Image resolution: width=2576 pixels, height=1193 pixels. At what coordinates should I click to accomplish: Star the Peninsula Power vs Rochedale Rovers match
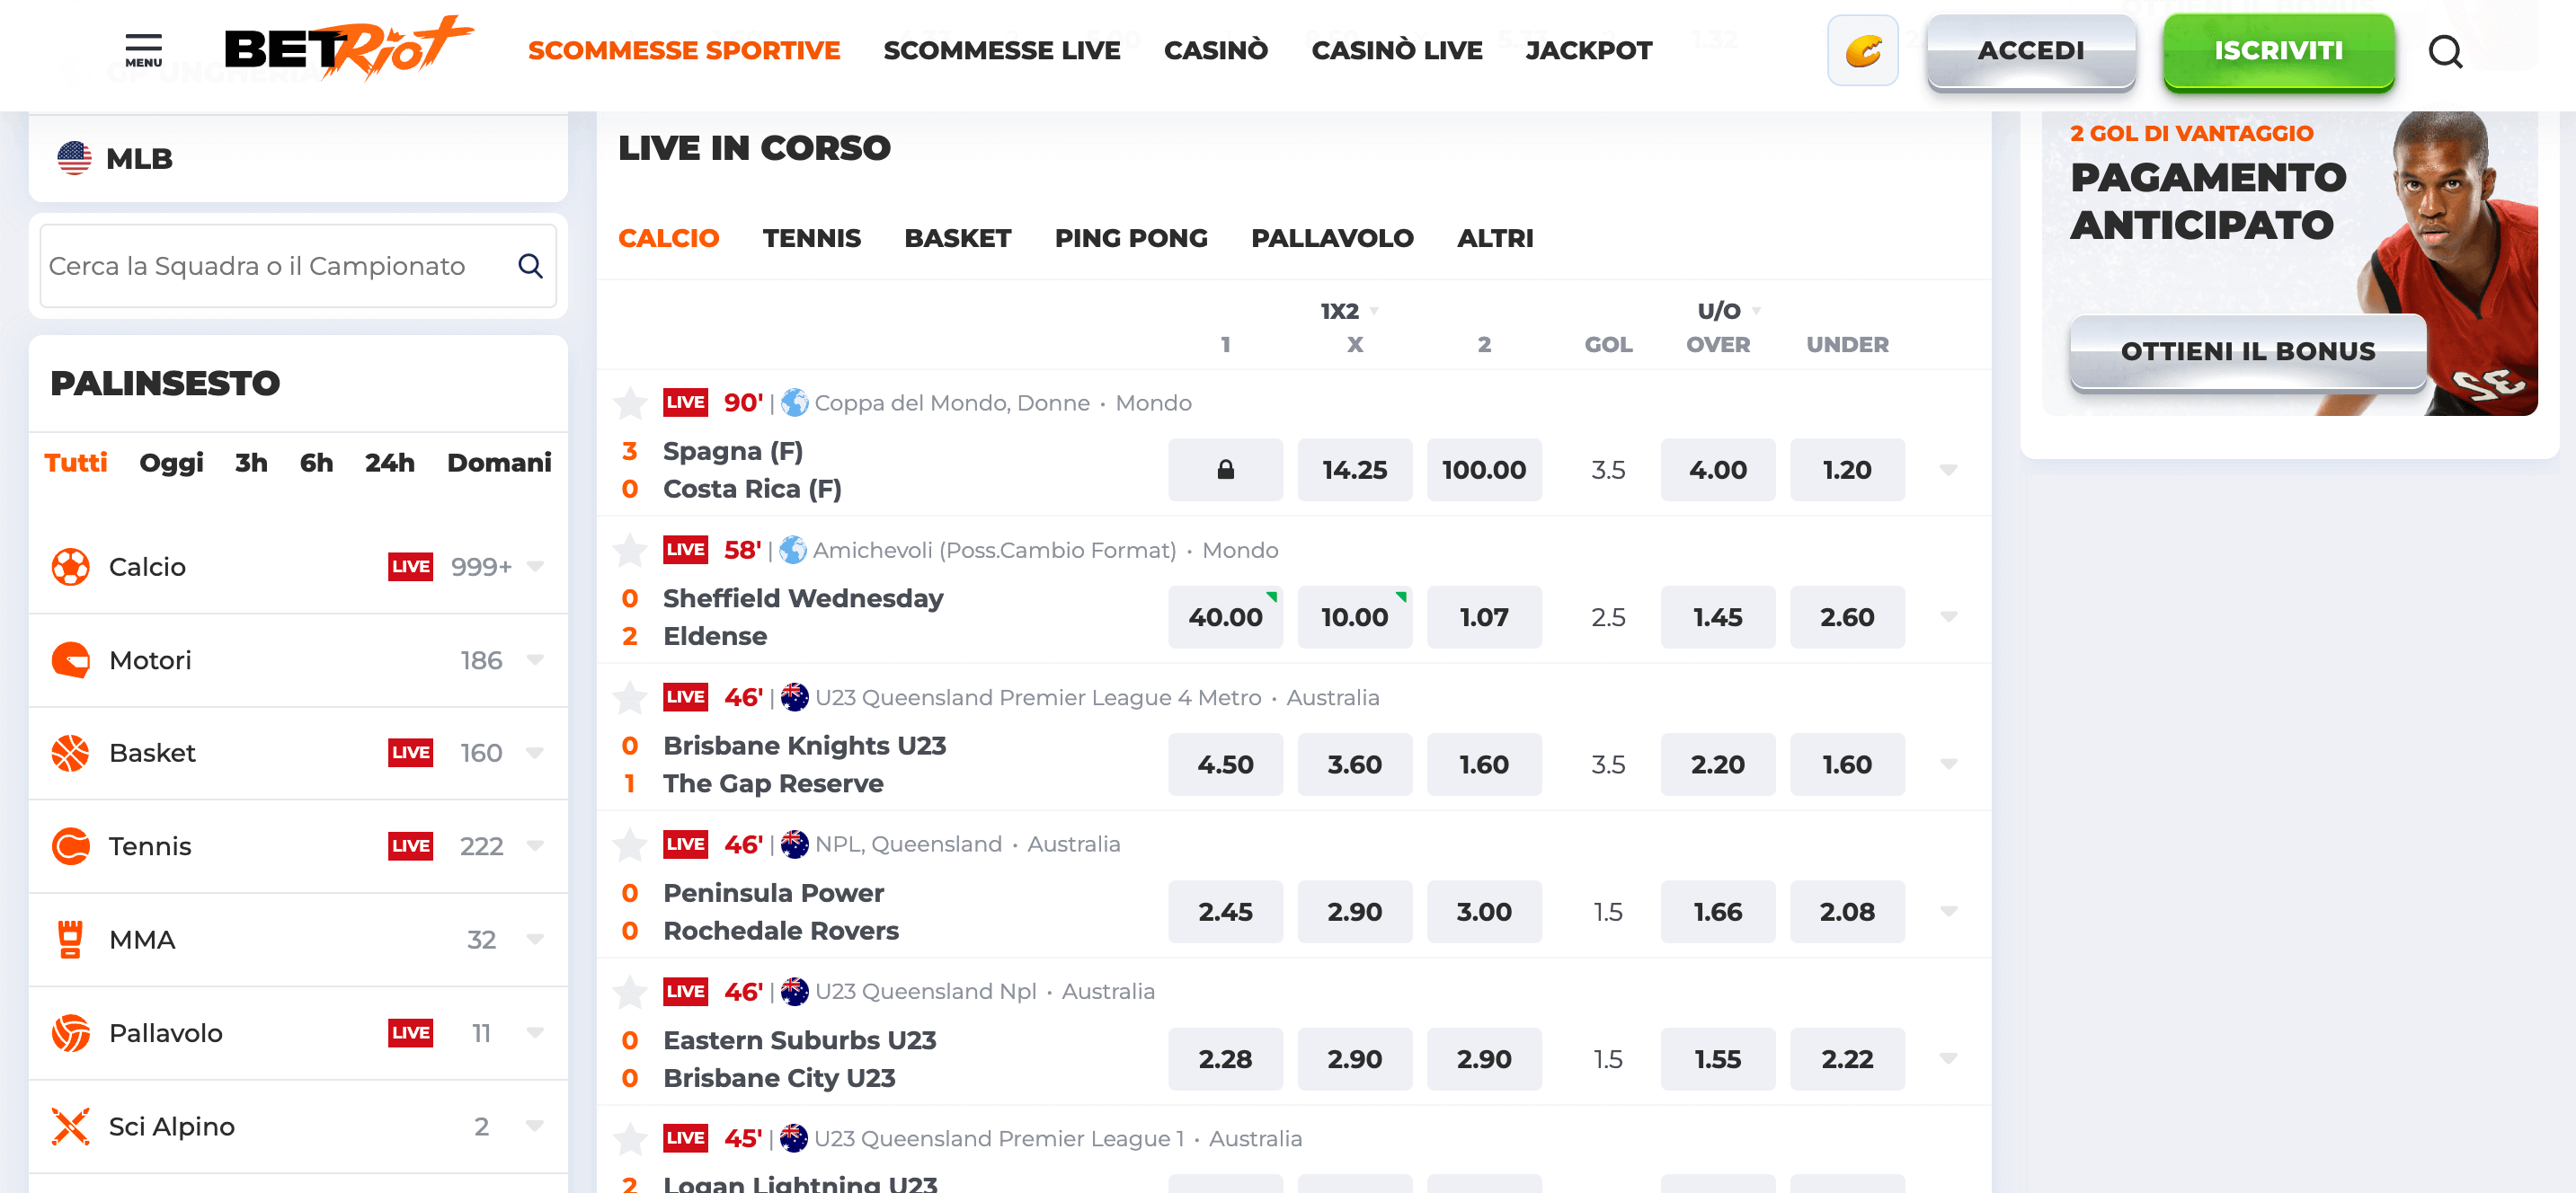pos(630,844)
